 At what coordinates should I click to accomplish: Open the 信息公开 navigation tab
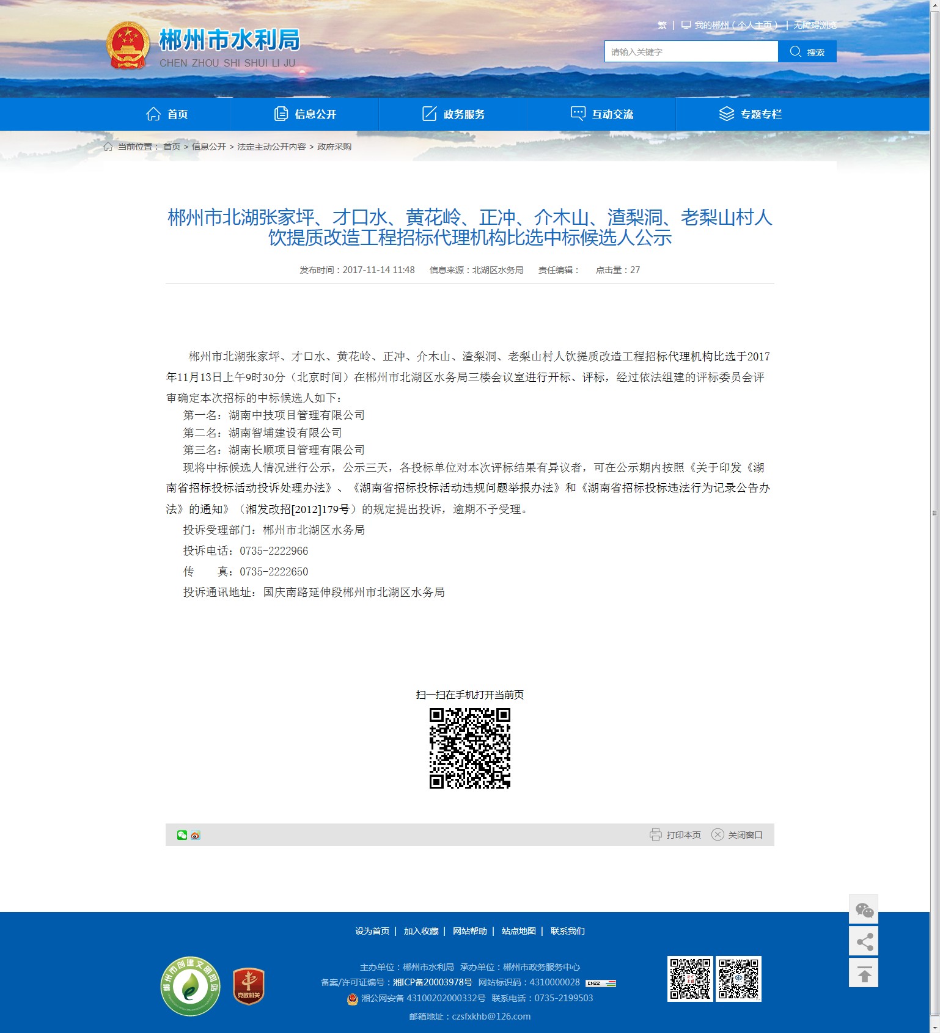(x=305, y=114)
